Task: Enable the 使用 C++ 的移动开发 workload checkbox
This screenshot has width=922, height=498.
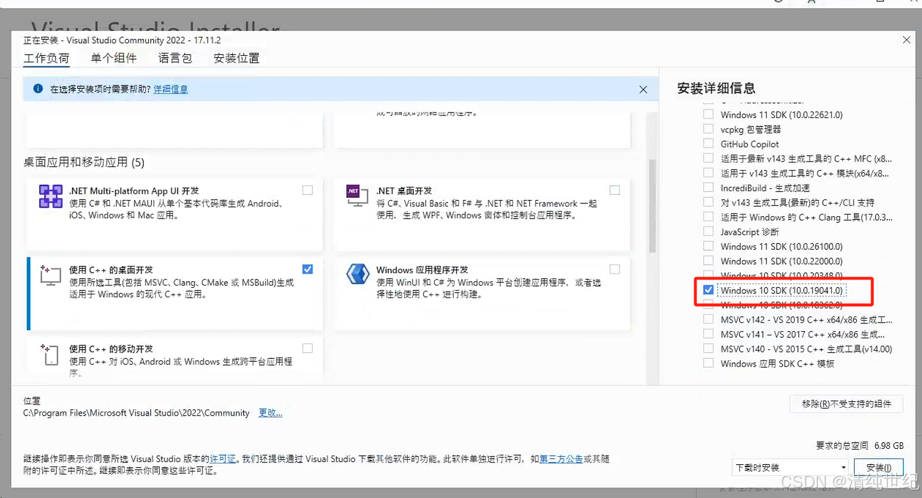Action: pos(308,348)
